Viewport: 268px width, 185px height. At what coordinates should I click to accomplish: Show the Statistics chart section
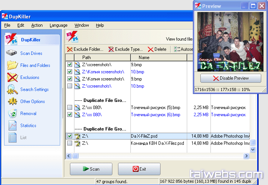(12, 126)
